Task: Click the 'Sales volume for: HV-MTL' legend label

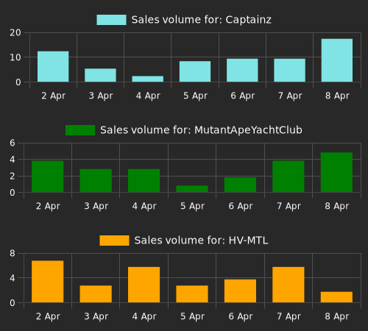Action: pos(201,241)
